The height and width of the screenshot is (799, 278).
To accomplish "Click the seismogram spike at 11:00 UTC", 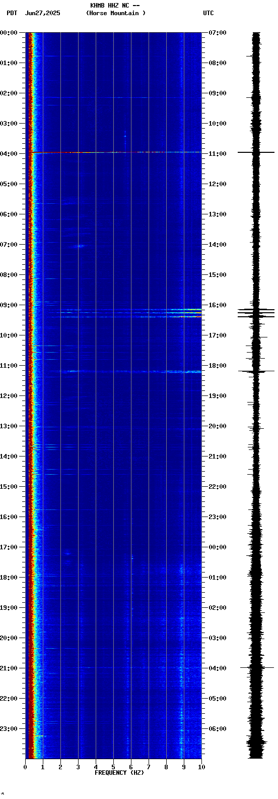I will tap(256, 152).
